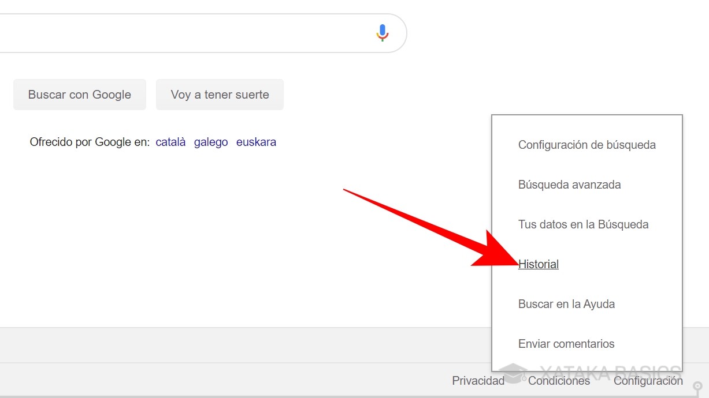Image resolution: width=709 pixels, height=398 pixels.
Task: Select Buscar en la Ayuda
Action: (566, 304)
